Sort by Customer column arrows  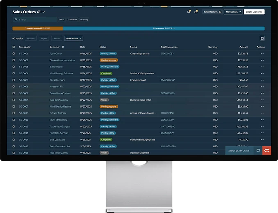coord(63,47)
